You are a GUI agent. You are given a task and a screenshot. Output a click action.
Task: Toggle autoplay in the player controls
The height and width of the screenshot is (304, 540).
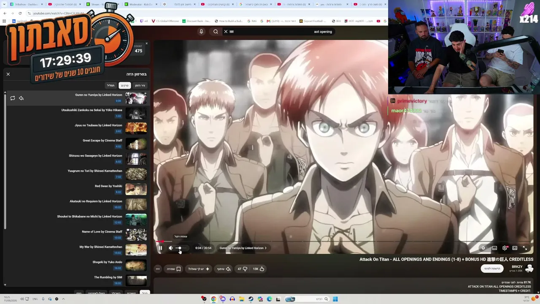pyautogui.click(x=483, y=248)
